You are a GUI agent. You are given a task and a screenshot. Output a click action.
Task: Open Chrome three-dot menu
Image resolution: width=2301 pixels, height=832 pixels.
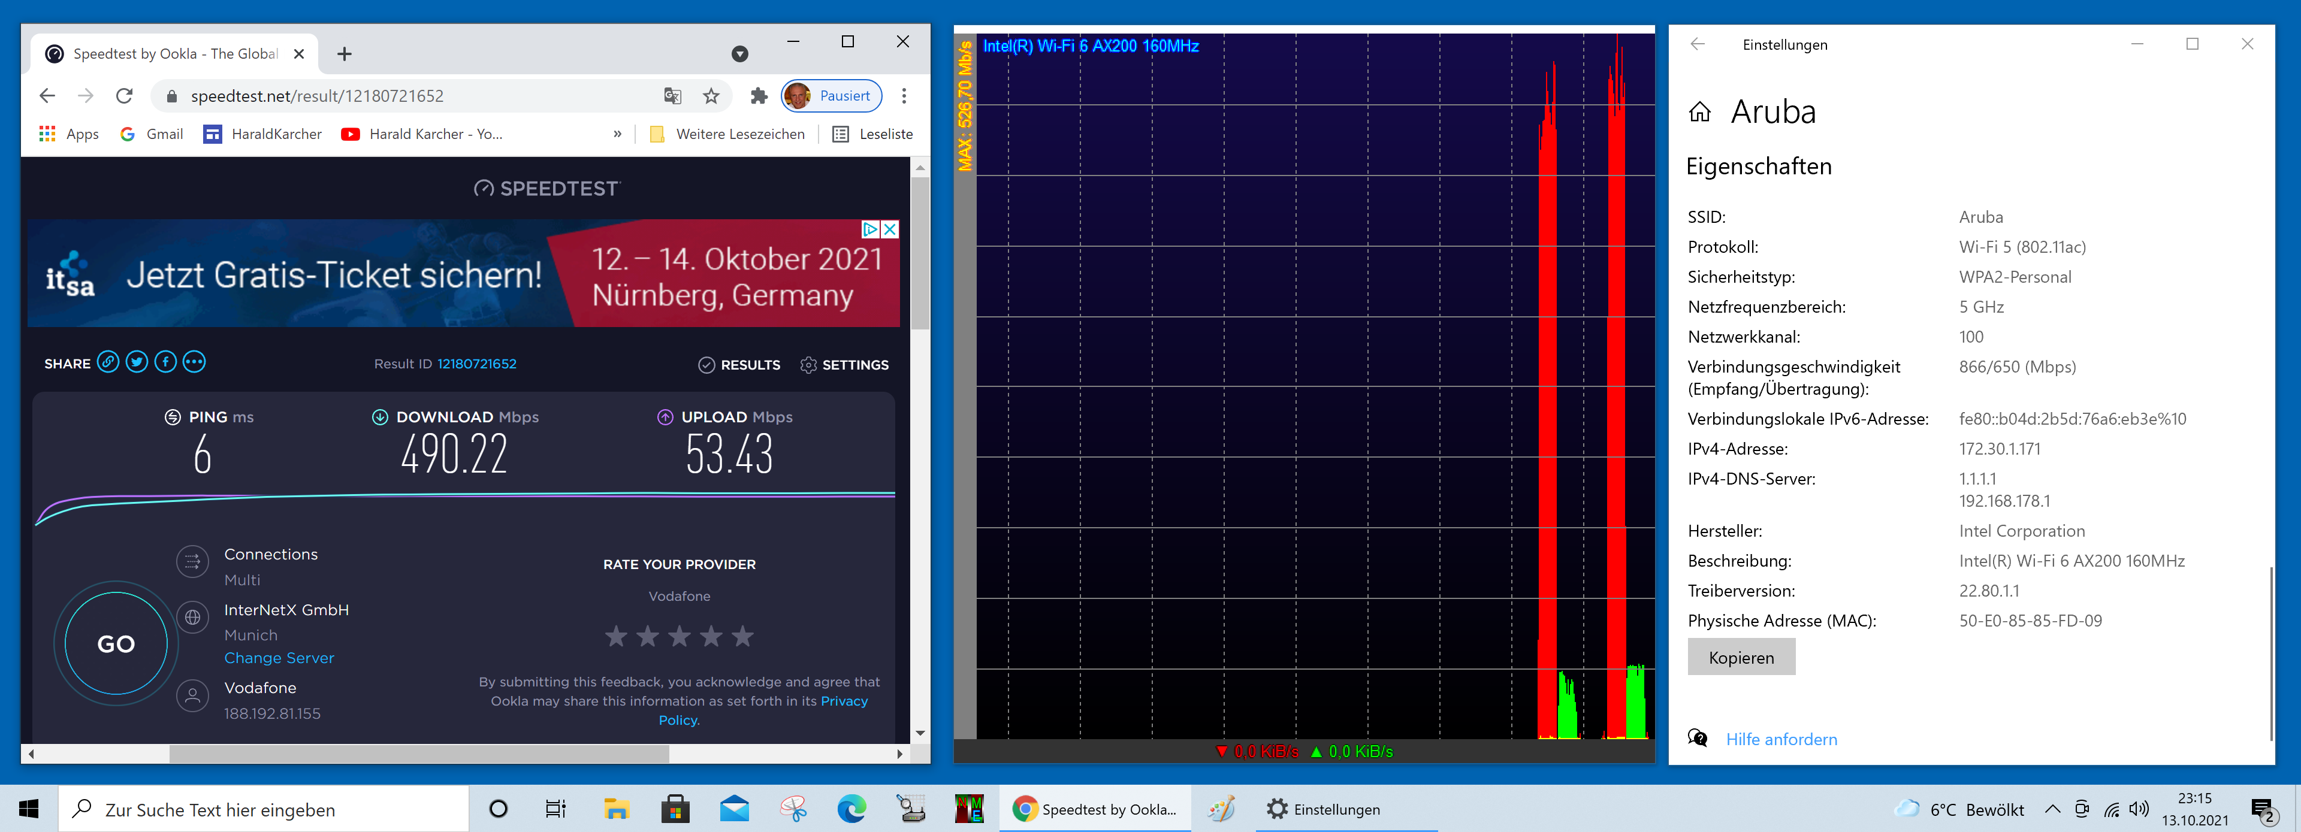click(904, 95)
